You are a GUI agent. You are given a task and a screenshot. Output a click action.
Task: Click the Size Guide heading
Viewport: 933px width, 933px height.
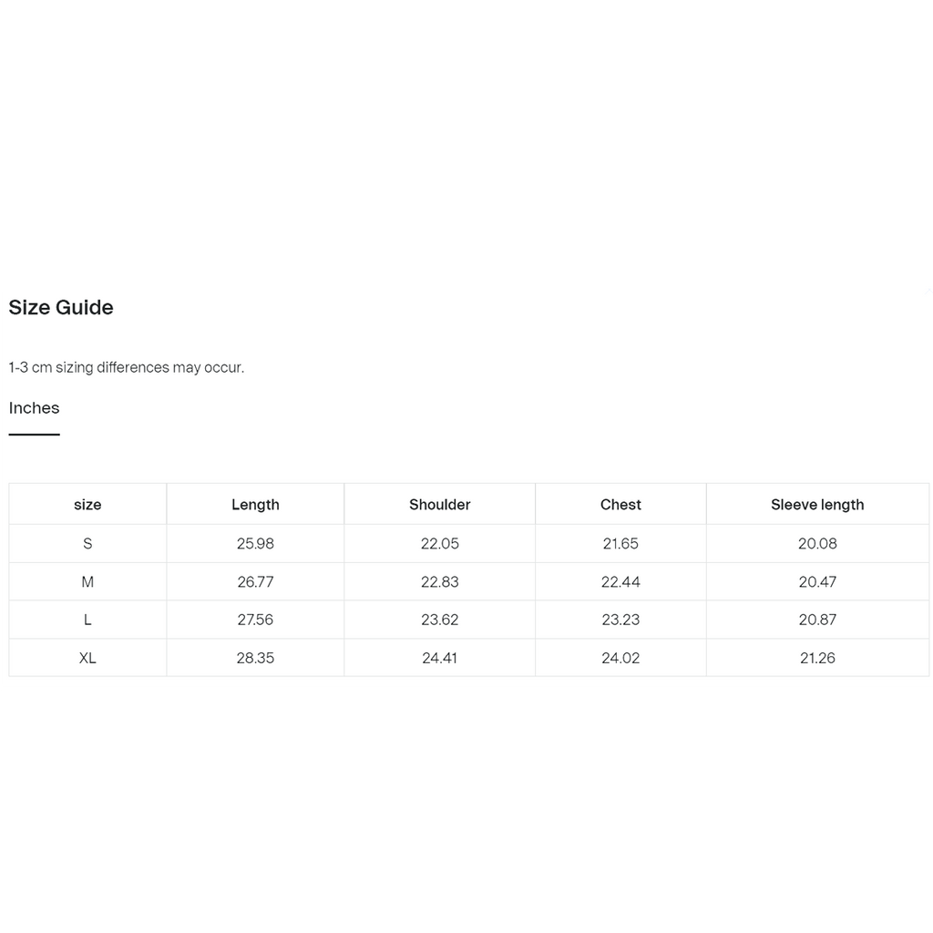[61, 308]
